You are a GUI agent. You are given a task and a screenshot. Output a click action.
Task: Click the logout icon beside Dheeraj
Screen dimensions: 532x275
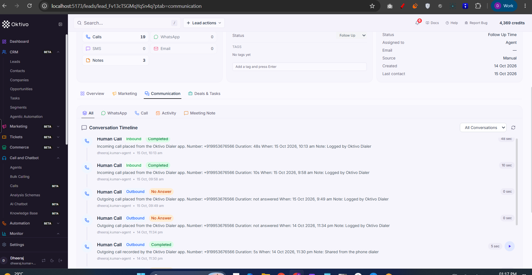click(x=60, y=260)
